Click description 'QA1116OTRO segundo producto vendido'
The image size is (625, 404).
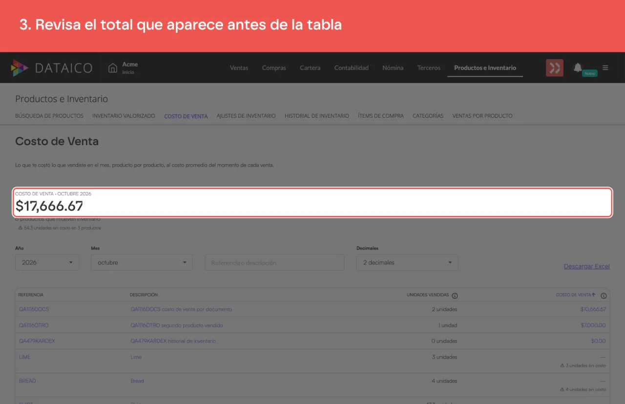point(177,325)
